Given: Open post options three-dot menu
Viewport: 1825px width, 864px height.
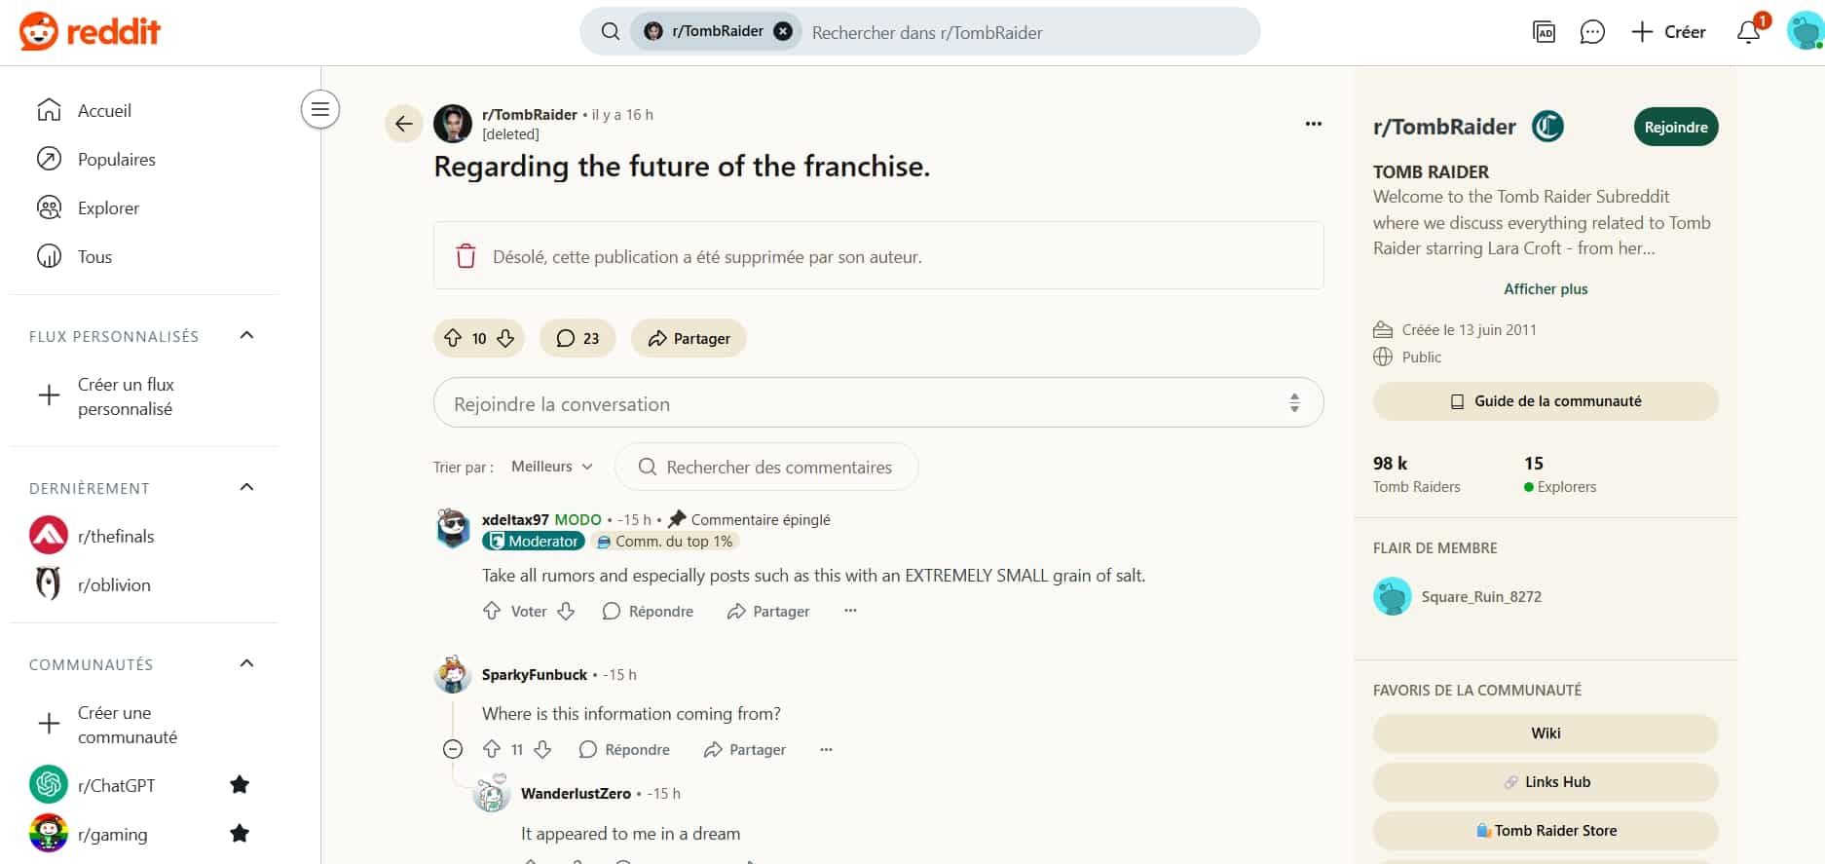Looking at the screenshot, I should click(x=1314, y=124).
